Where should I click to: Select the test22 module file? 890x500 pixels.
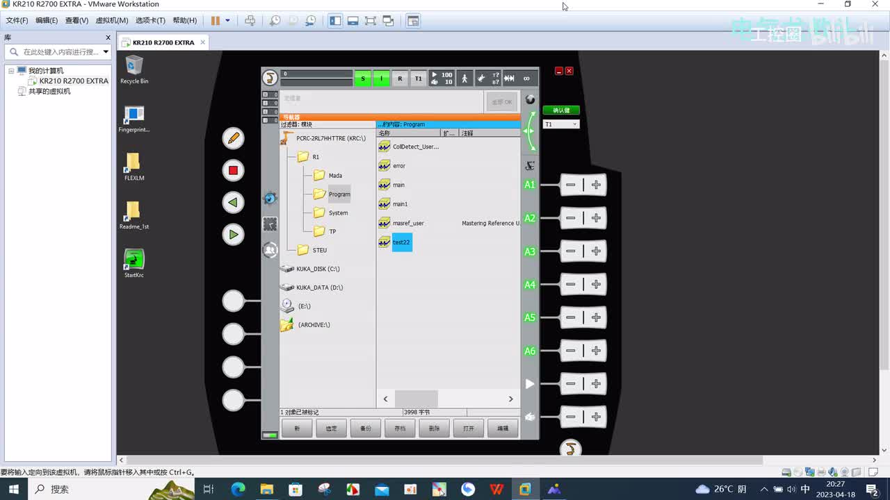pyautogui.click(x=394, y=242)
